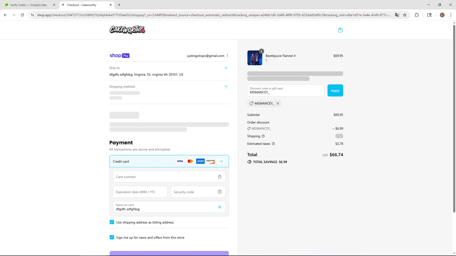Click the MSMANCEY_ order discount label
Viewport: 456px width, 256px height.
click(261, 129)
